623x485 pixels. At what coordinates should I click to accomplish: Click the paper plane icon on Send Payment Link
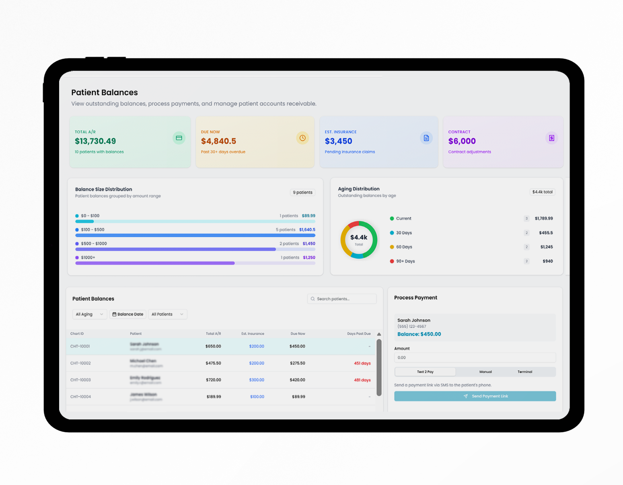pos(466,396)
